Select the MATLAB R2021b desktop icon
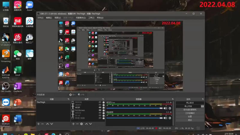This screenshot has width=240, height=135. (x=6, y=73)
